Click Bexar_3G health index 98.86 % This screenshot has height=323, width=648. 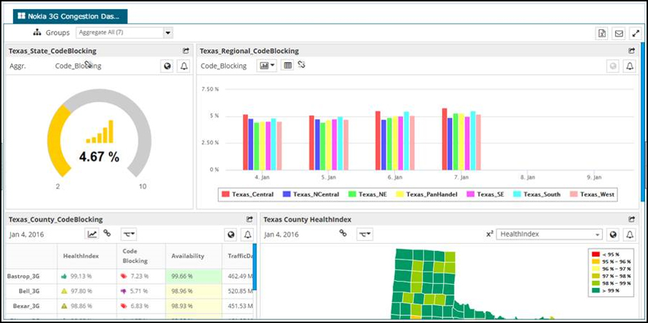[86, 306]
